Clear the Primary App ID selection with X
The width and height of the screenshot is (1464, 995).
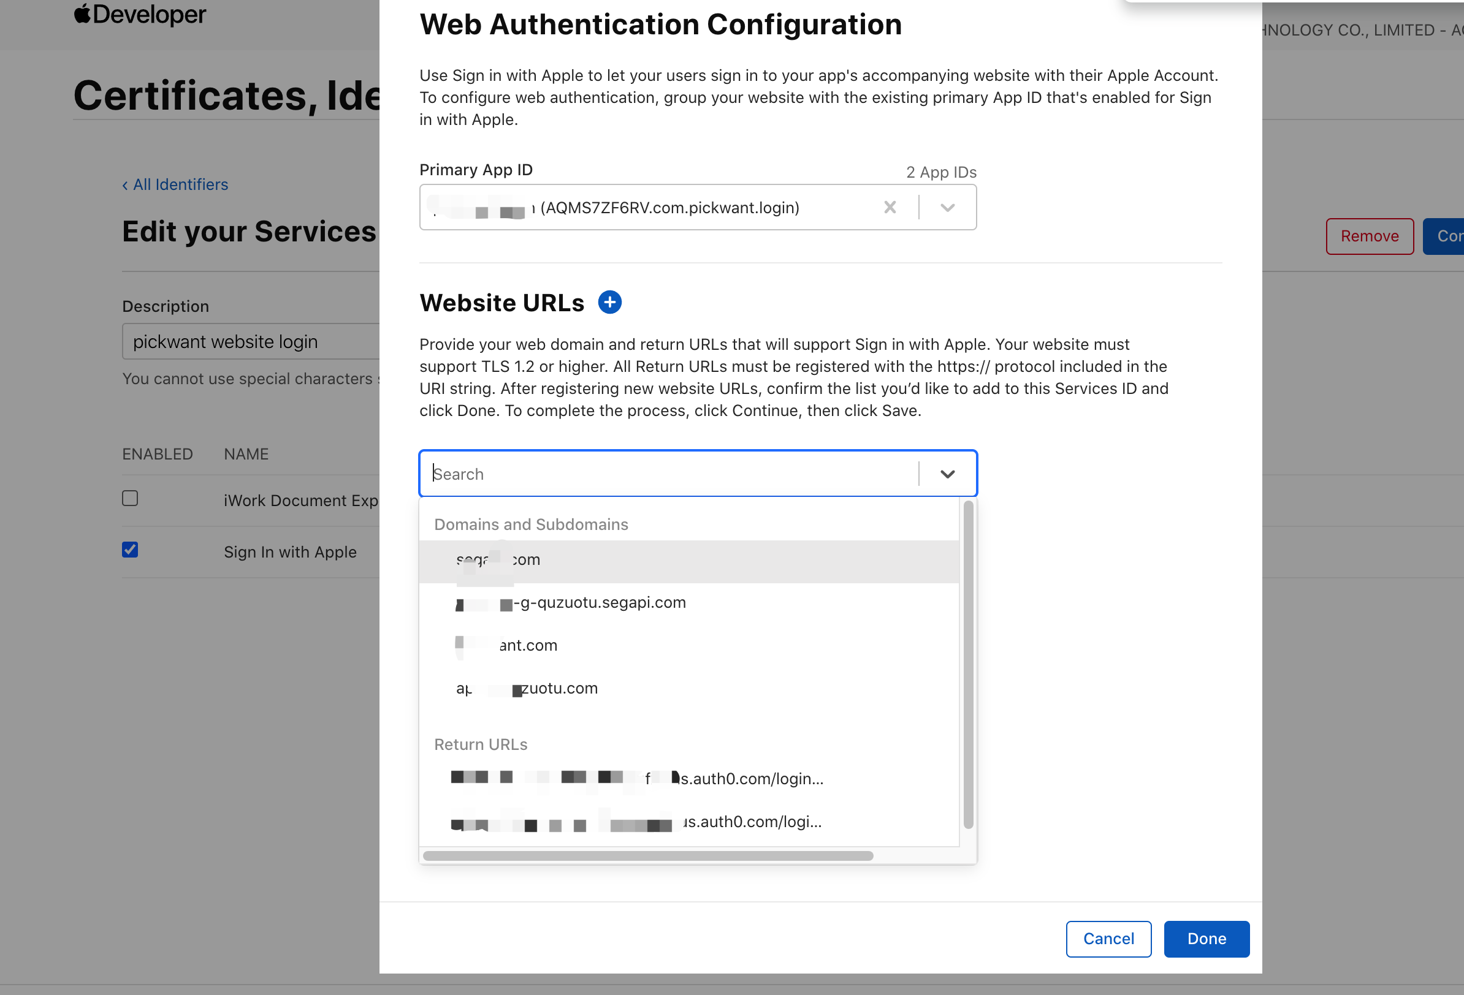[890, 207]
